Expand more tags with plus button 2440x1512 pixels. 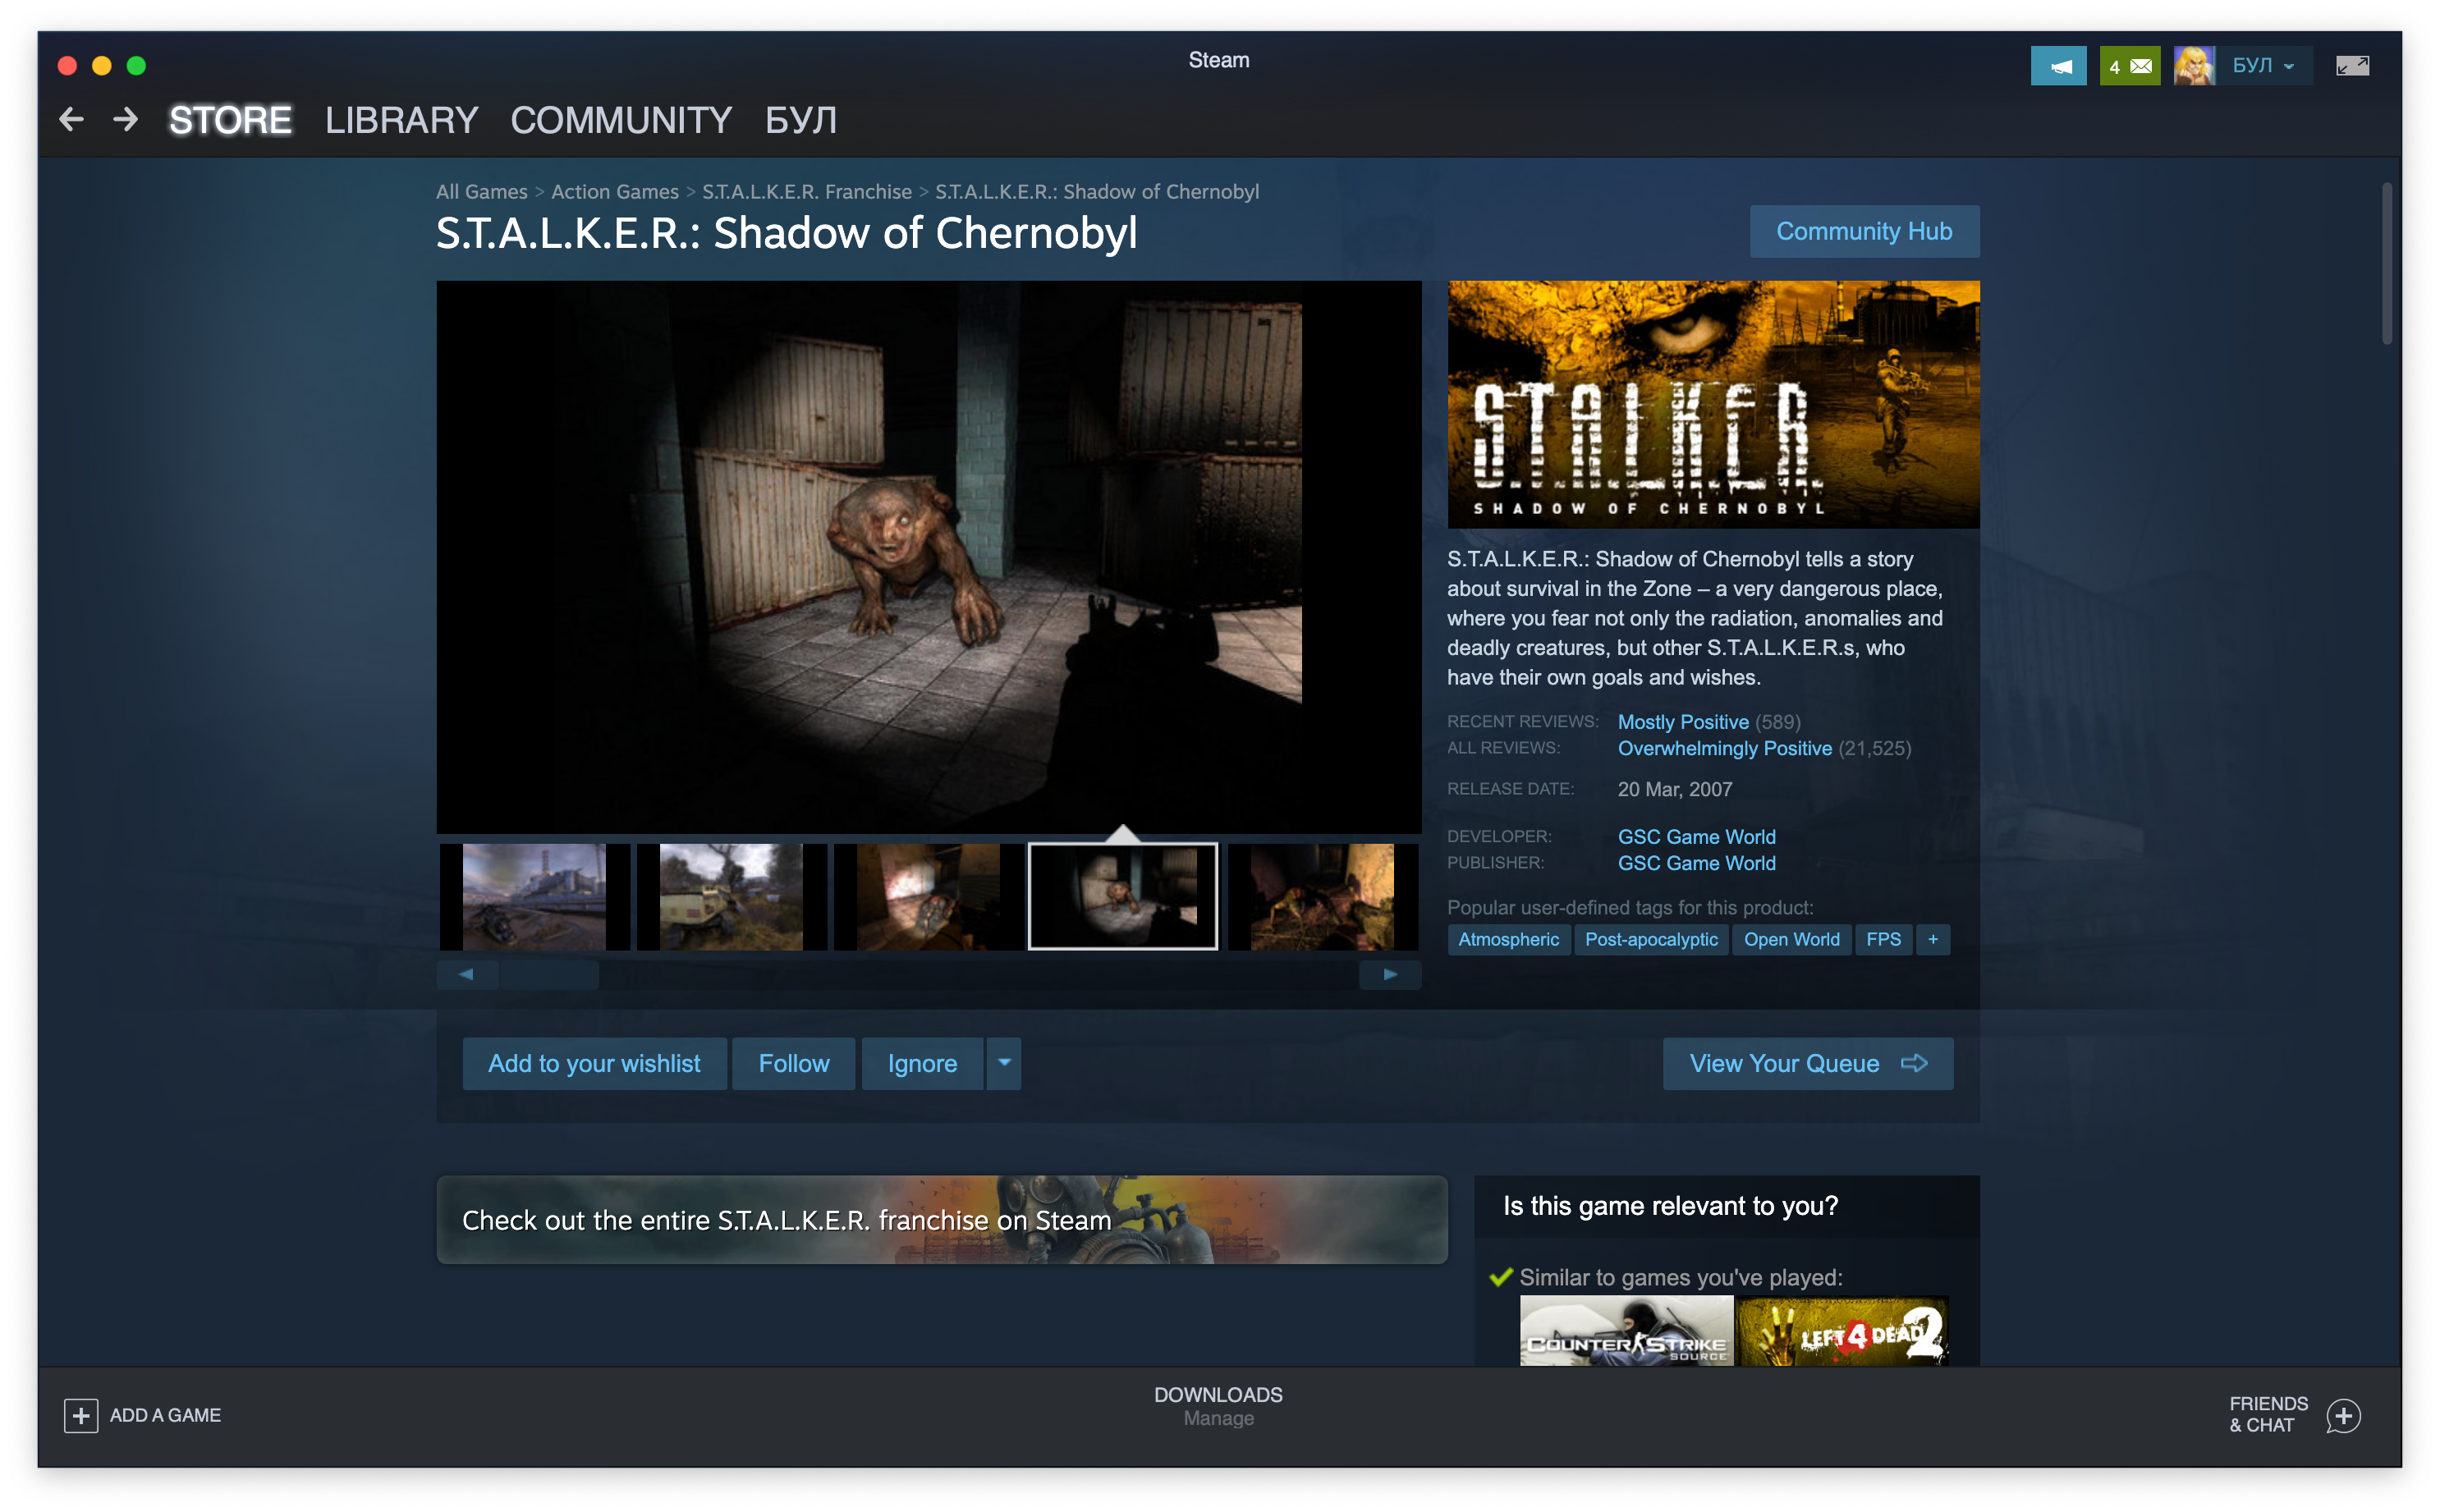(1932, 939)
